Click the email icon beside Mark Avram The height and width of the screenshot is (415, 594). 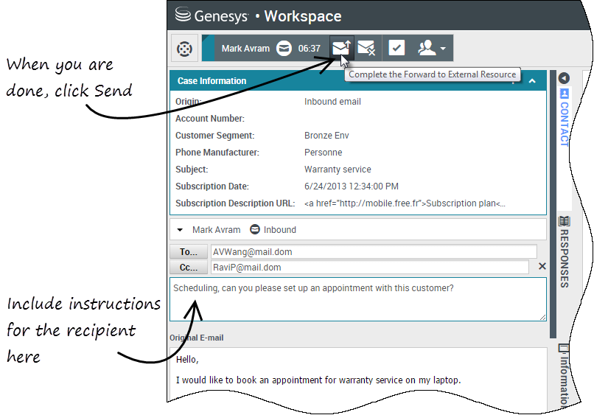[x=284, y=49]
